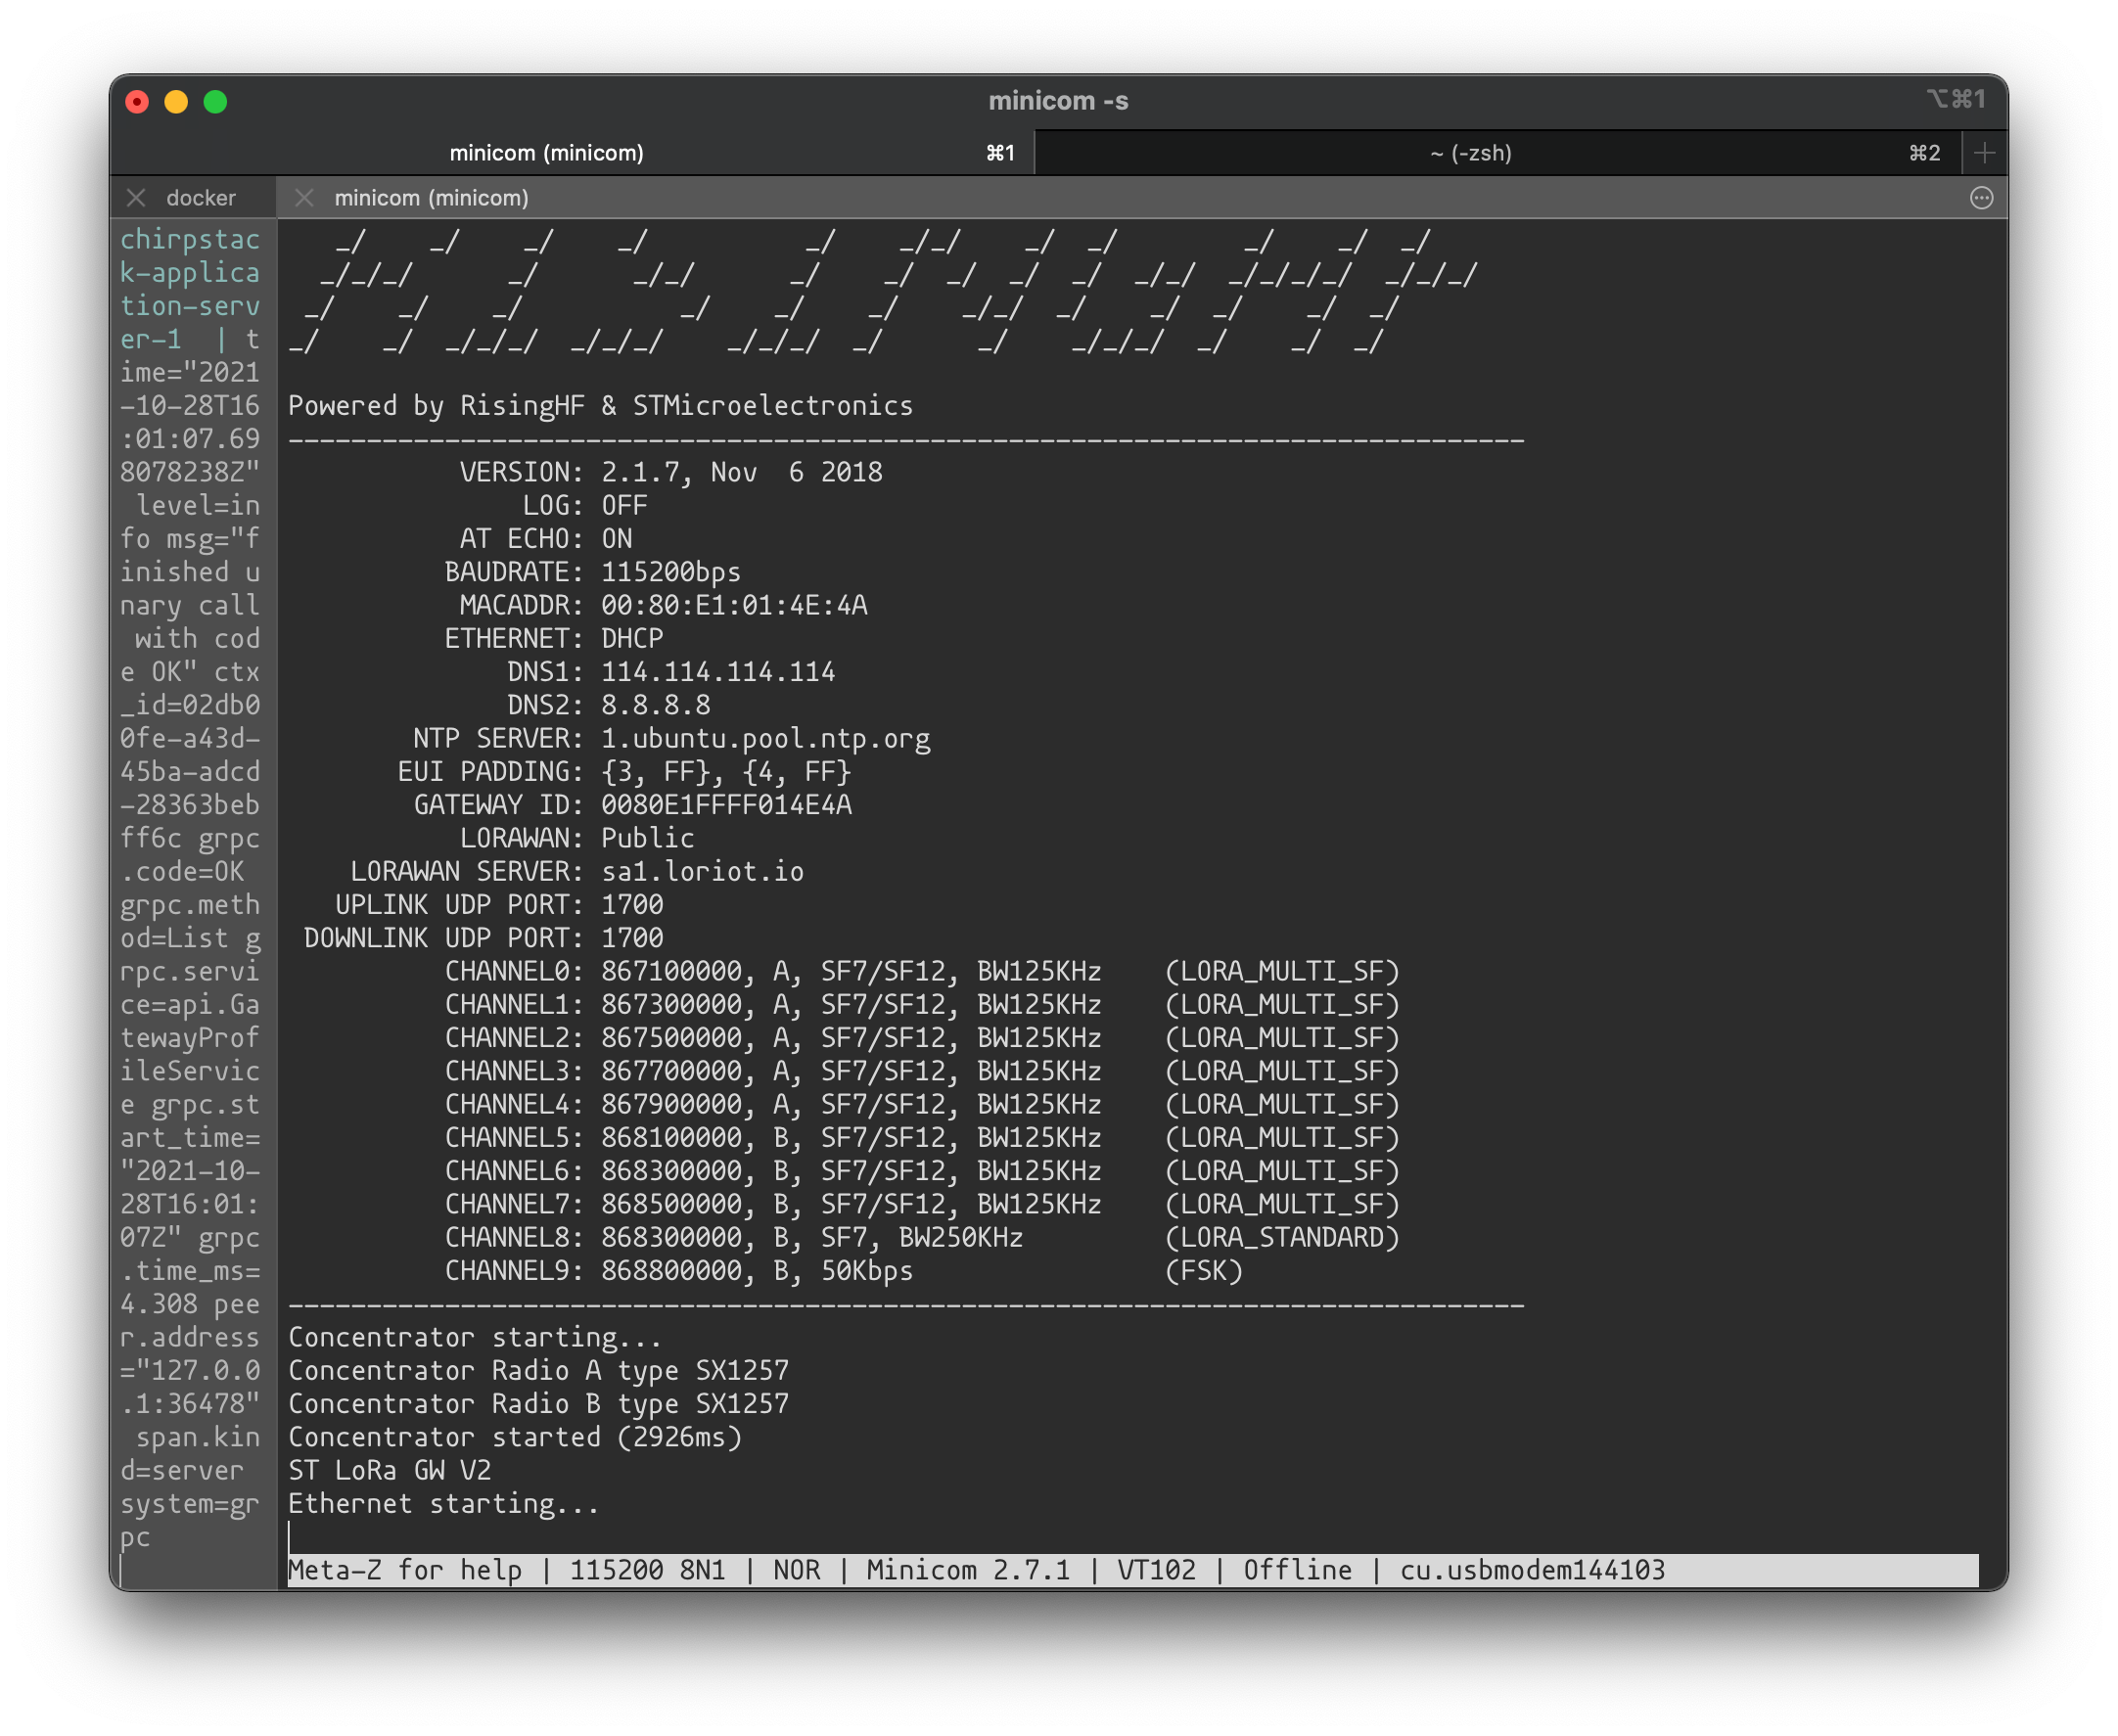Click Concentrator Radio A type SX1257

[x=538, y=1371]
